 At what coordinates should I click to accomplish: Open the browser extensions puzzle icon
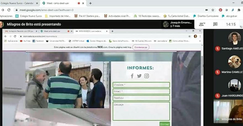point(239,10)
